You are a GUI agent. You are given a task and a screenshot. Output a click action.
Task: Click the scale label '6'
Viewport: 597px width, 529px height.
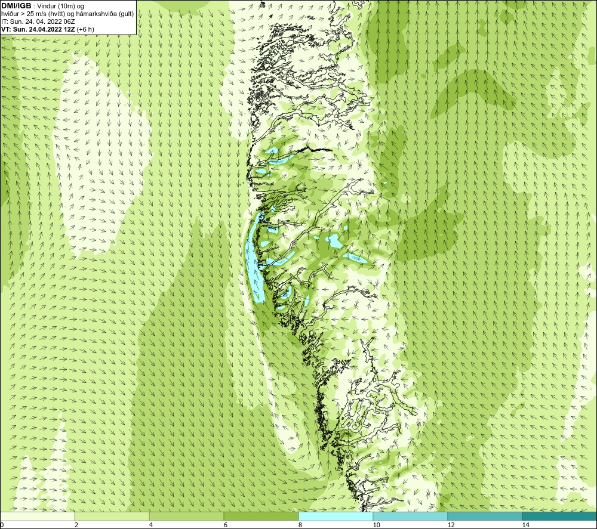[x=226, y=525]
